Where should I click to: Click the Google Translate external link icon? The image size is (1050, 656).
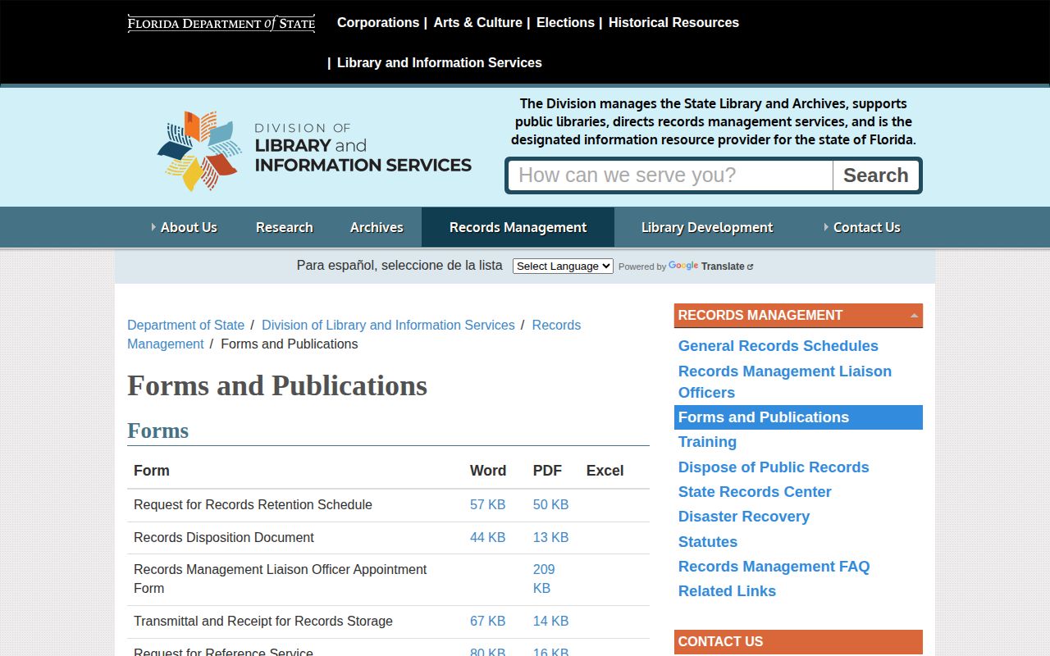click(x=750, y=266)
